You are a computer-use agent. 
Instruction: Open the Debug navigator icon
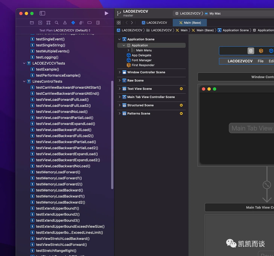[x=81, y=23]
